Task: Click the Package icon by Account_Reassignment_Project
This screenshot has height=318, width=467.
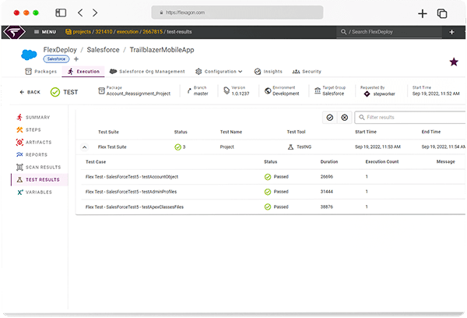Action: (x=101, y=90)
